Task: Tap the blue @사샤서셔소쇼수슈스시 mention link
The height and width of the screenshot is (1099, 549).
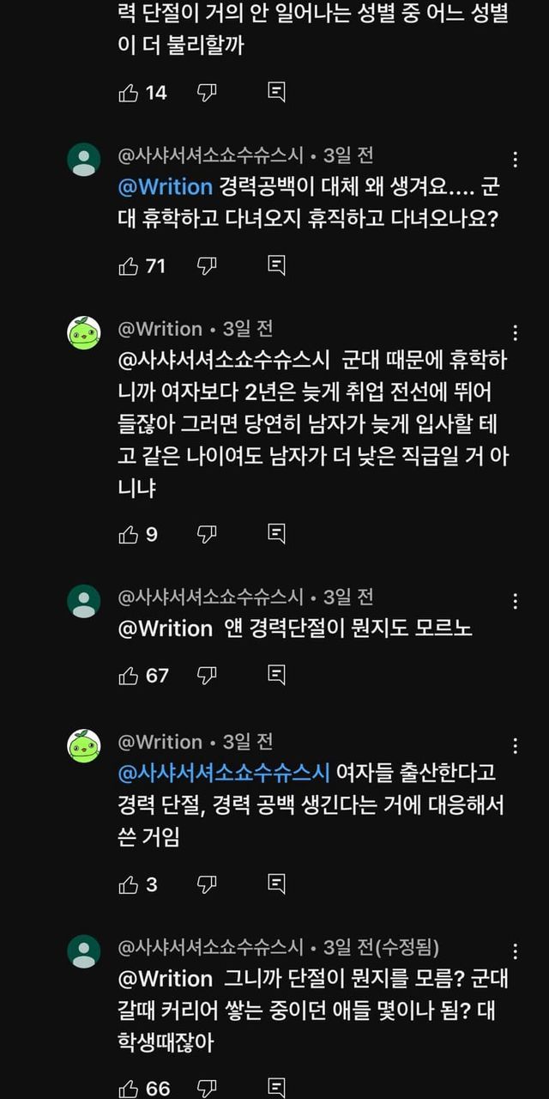Action: pyautogui.click(x=224, y=773)
